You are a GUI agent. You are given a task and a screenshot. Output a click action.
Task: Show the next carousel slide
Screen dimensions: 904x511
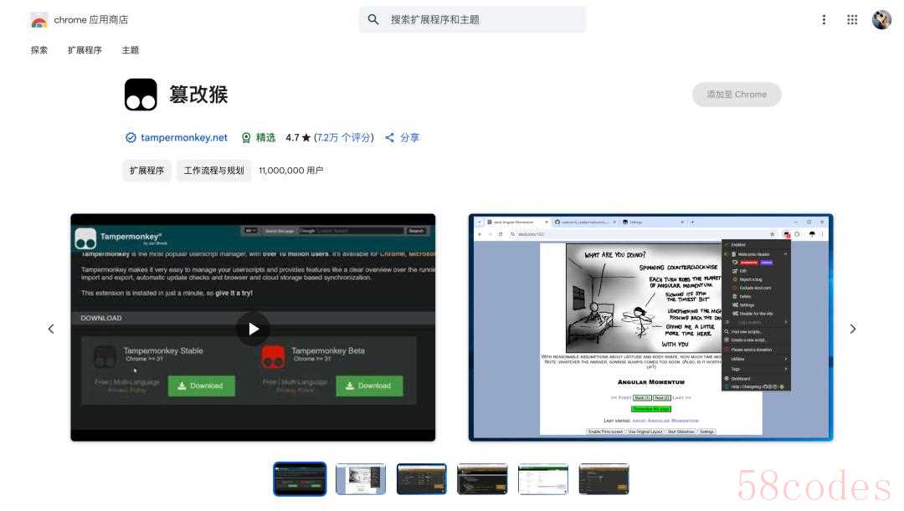(853, 329)
